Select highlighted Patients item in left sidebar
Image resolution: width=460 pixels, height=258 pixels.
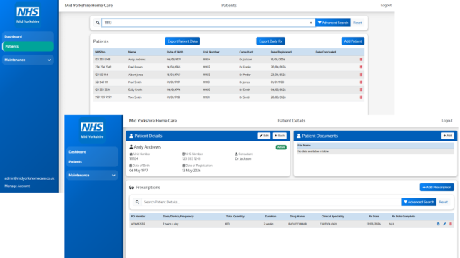[x=28, y=46]
